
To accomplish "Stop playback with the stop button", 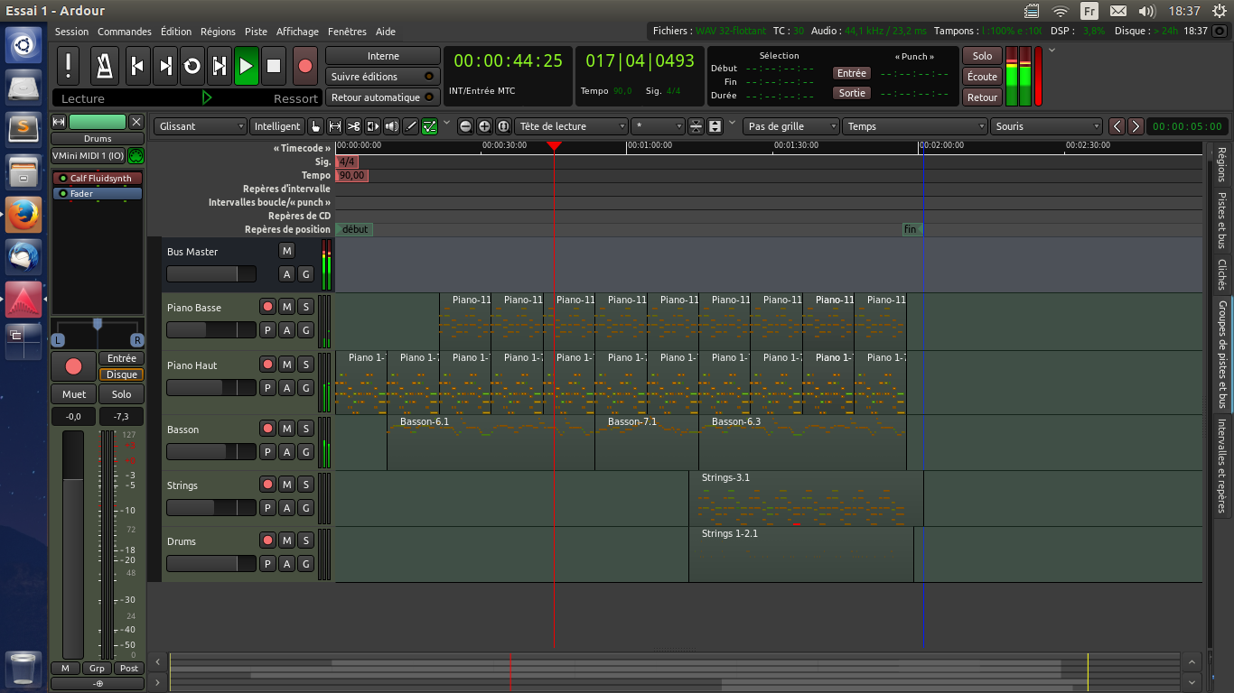I will click(275, 66).
